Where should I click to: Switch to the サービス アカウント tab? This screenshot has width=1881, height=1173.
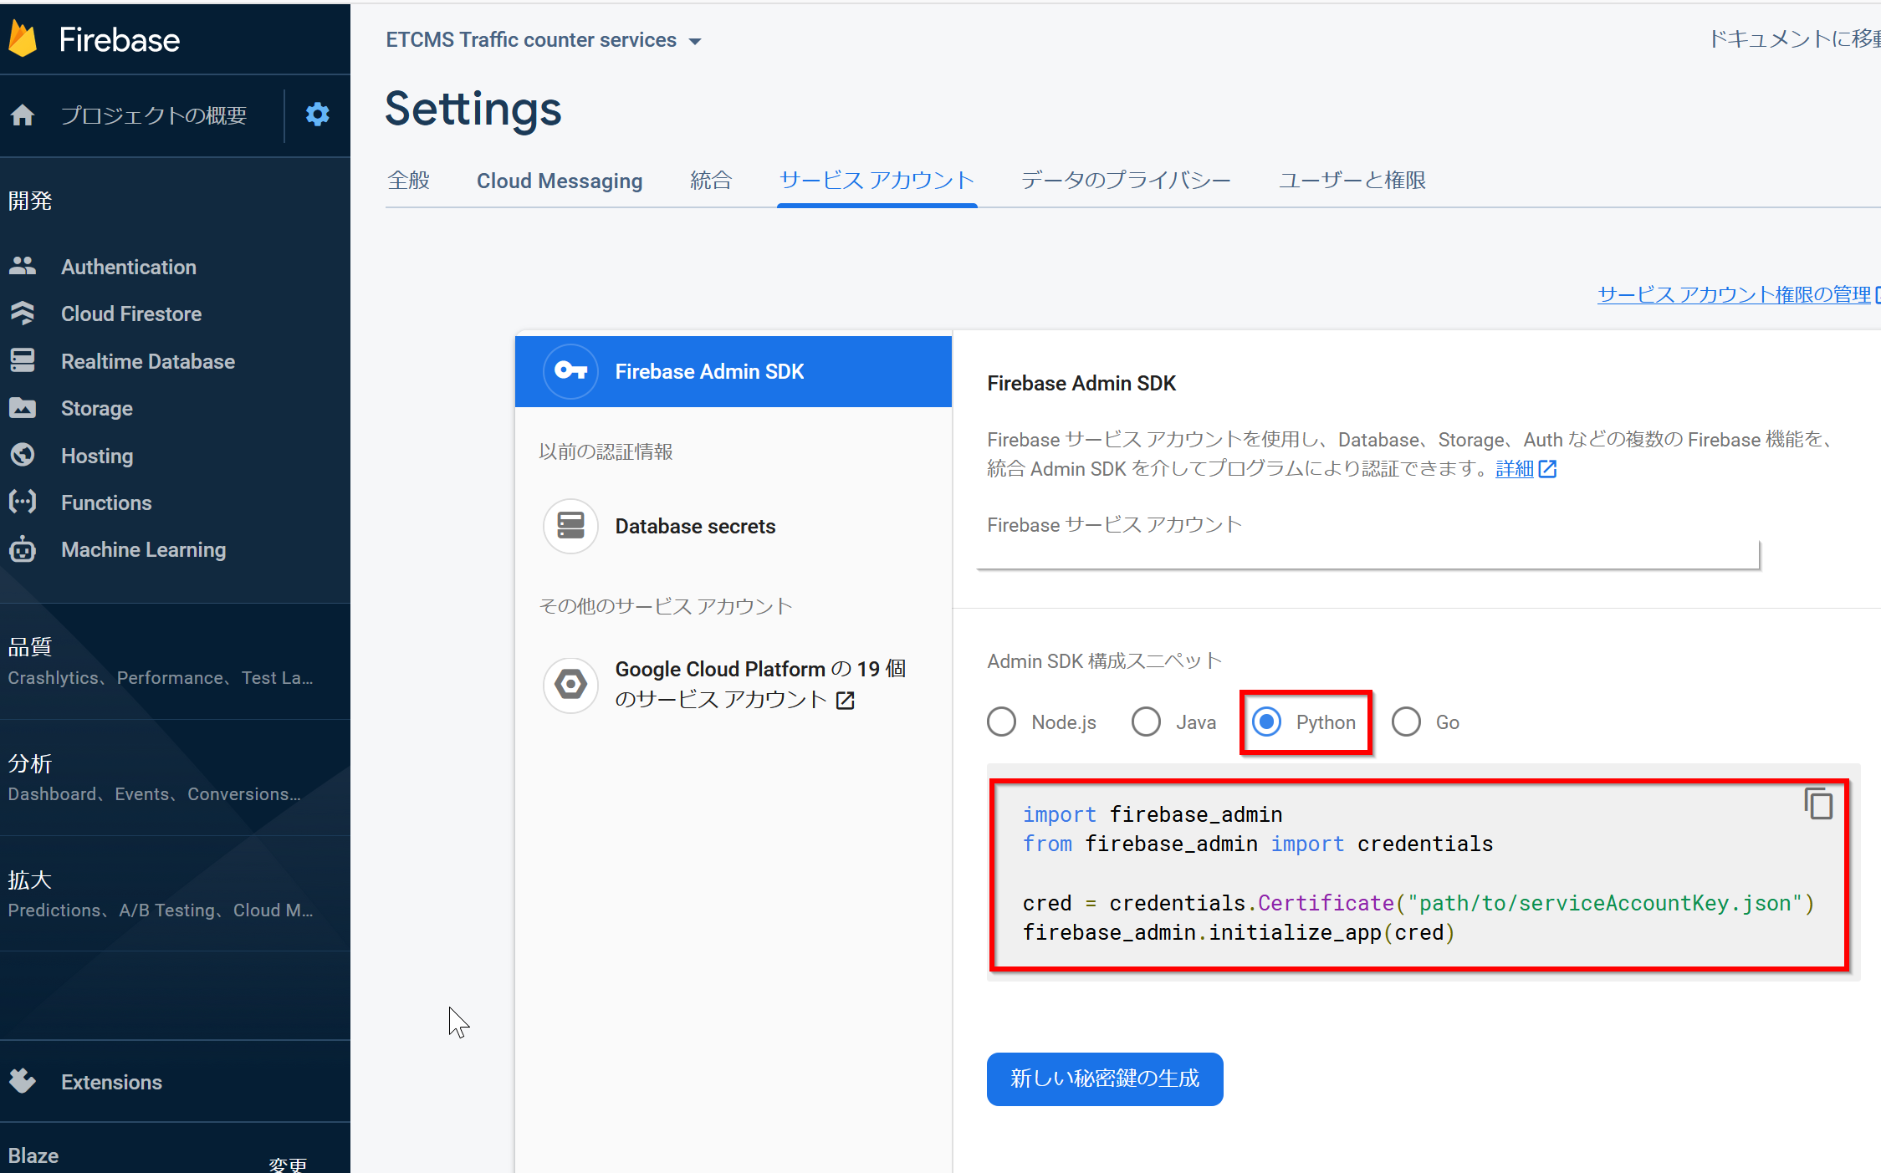click(877, 180)
